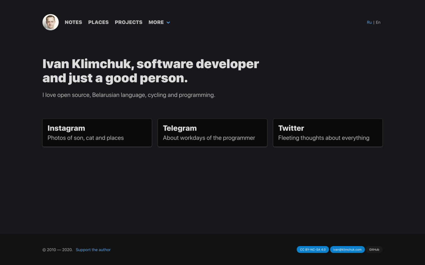Screen dimensions: 425x265
Task: Switch site language to En
Action: pos(378,22)
